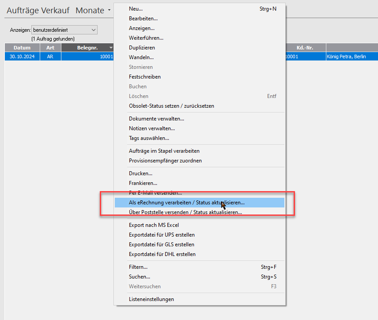Open Listeneinstellungen menu item
This screenshot has height=320, width=378.
(x=200, y=299)
